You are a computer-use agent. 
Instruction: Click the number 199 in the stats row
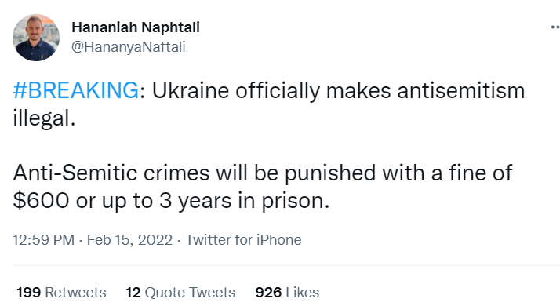click(x=28, y=293)
